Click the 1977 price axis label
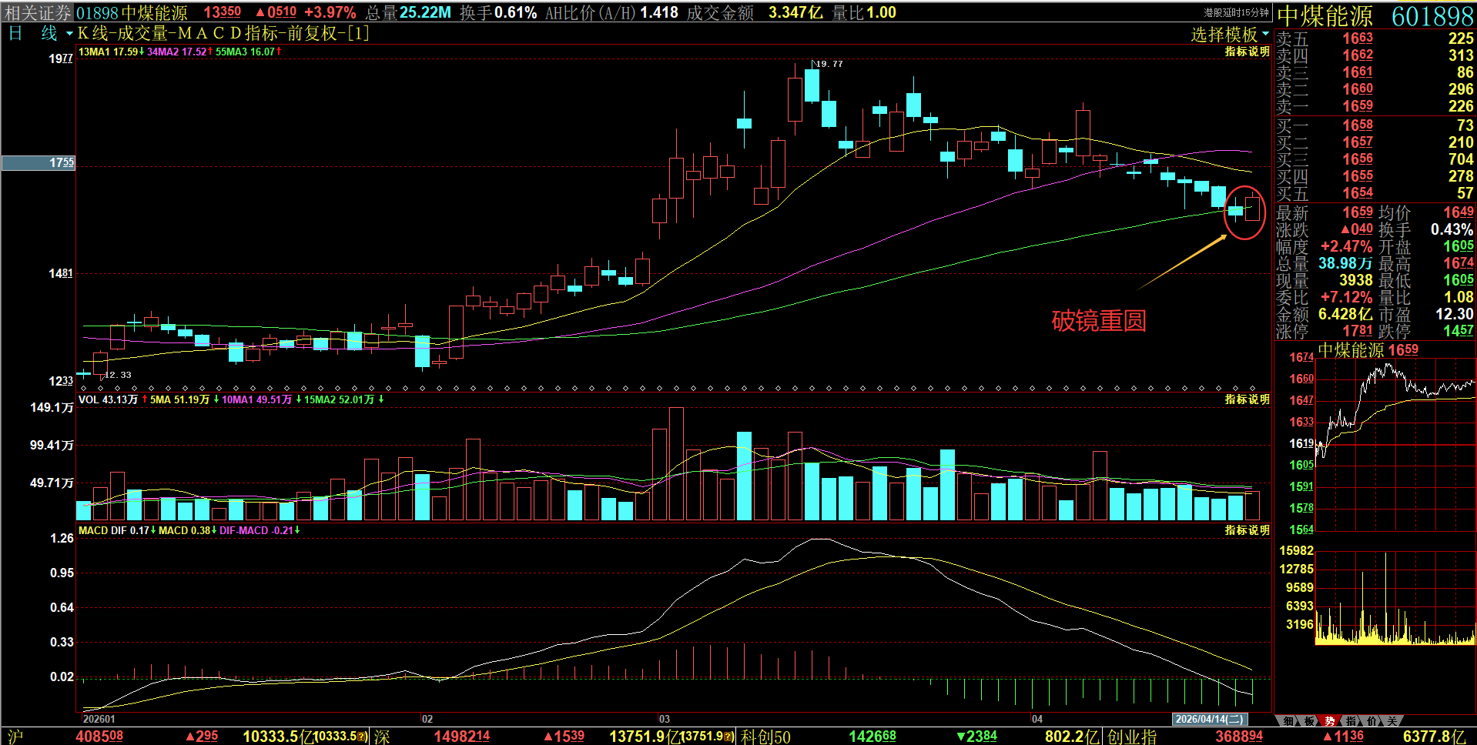 pos(61,58)
